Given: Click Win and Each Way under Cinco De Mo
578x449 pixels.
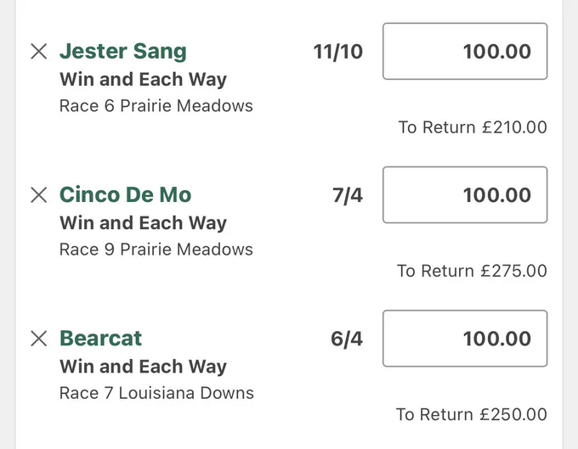Looking at the screenshot, I should pos(143,223).
